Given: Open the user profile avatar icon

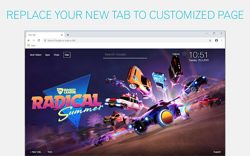Looking at the screenshot, I should tap(216, 41).
